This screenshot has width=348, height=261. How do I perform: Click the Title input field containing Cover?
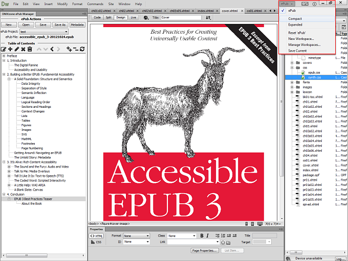pos(181,17)
